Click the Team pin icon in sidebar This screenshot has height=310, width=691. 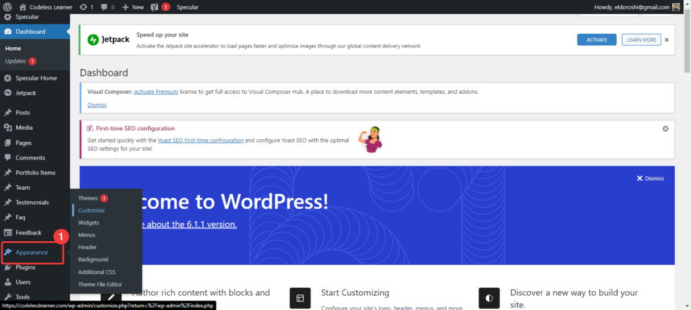(x=7, y=187)
